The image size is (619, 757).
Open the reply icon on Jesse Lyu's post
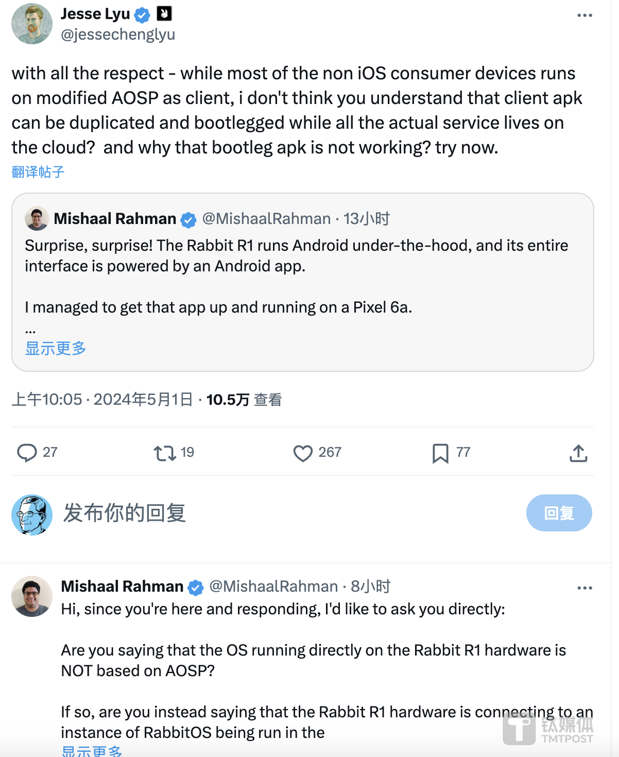[27, 453]
